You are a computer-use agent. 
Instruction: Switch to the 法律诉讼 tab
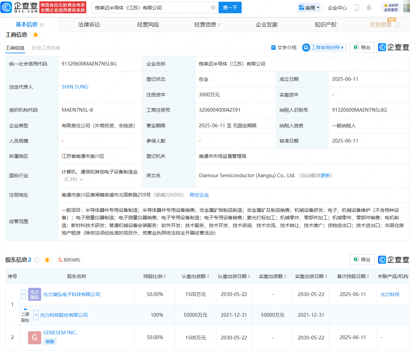tap(89, 25)
